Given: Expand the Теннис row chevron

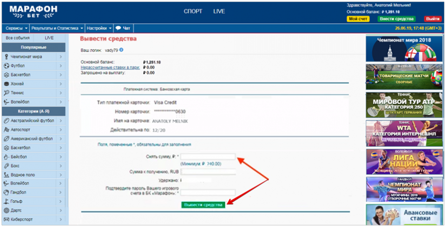Looking at the screenshot, I should pos(60,93).
